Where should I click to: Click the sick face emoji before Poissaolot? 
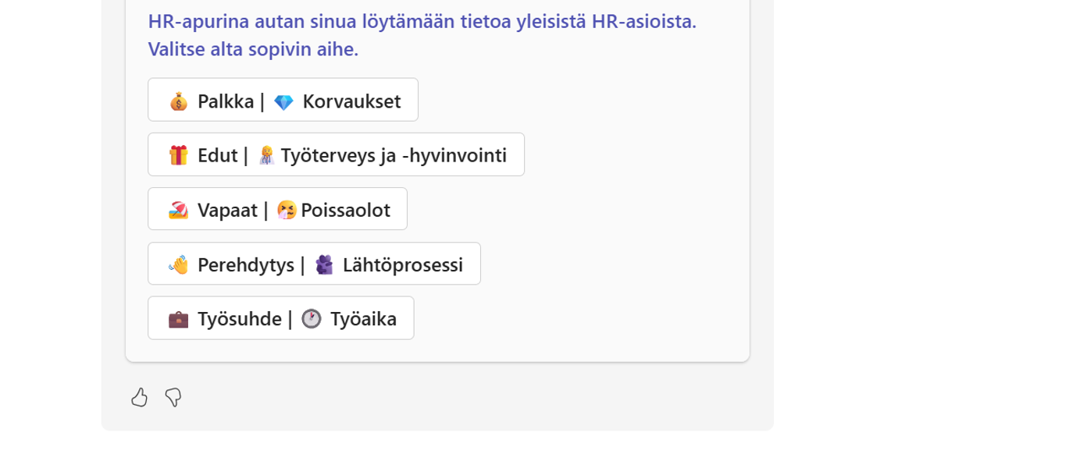pos(287,210)
